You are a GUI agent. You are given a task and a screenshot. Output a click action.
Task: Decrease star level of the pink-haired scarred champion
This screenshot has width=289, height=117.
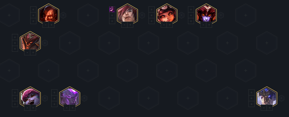point(124,25)
